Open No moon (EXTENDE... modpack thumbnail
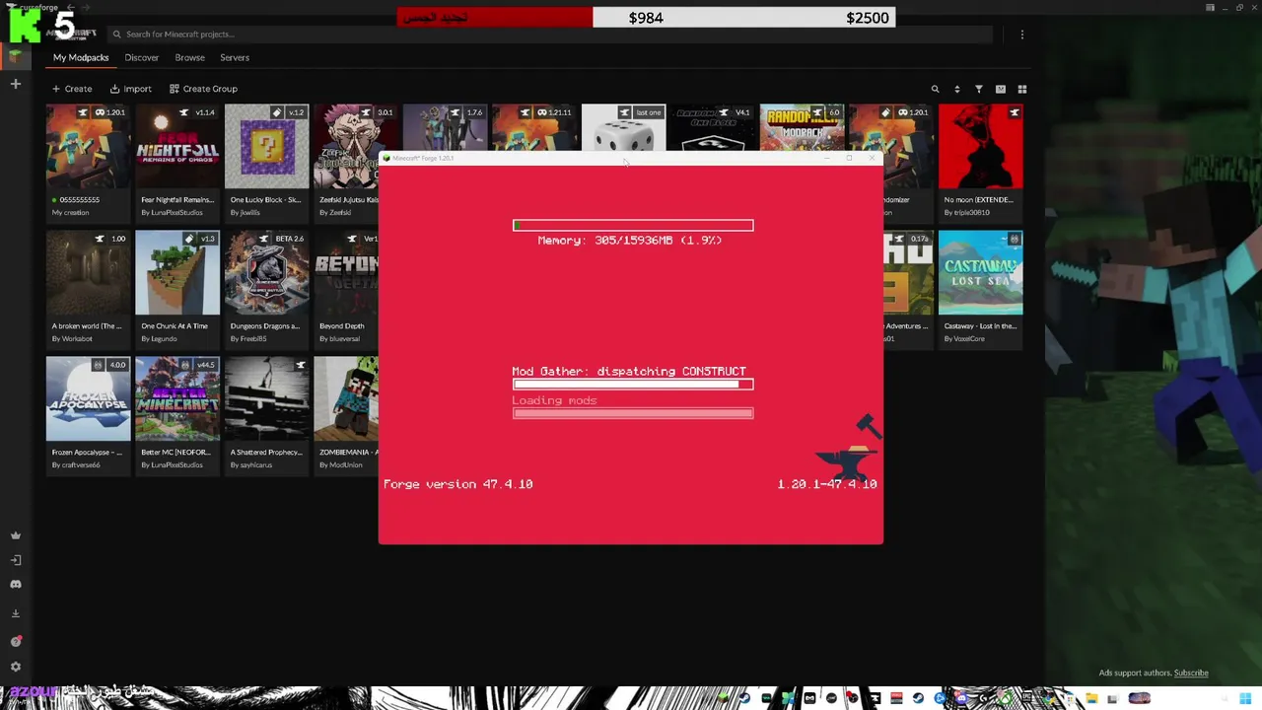The height and width of the screenshot is (710, 1262). [x=981, y=146]
